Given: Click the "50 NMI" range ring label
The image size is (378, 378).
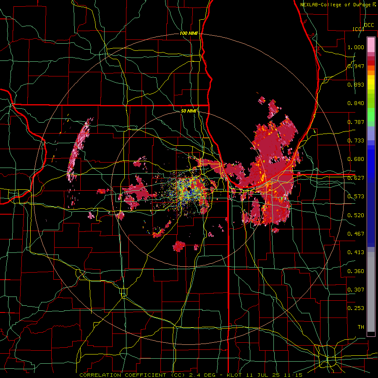Looking at the screenshot, I should coord(189,111).
